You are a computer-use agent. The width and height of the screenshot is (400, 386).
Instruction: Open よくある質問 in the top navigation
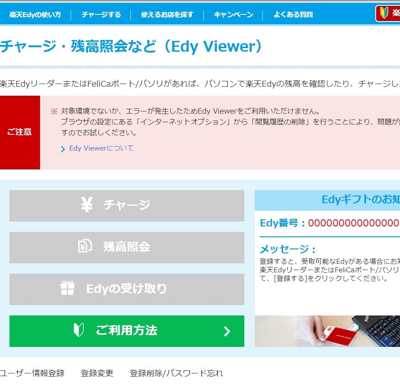[x=293, y=14]
